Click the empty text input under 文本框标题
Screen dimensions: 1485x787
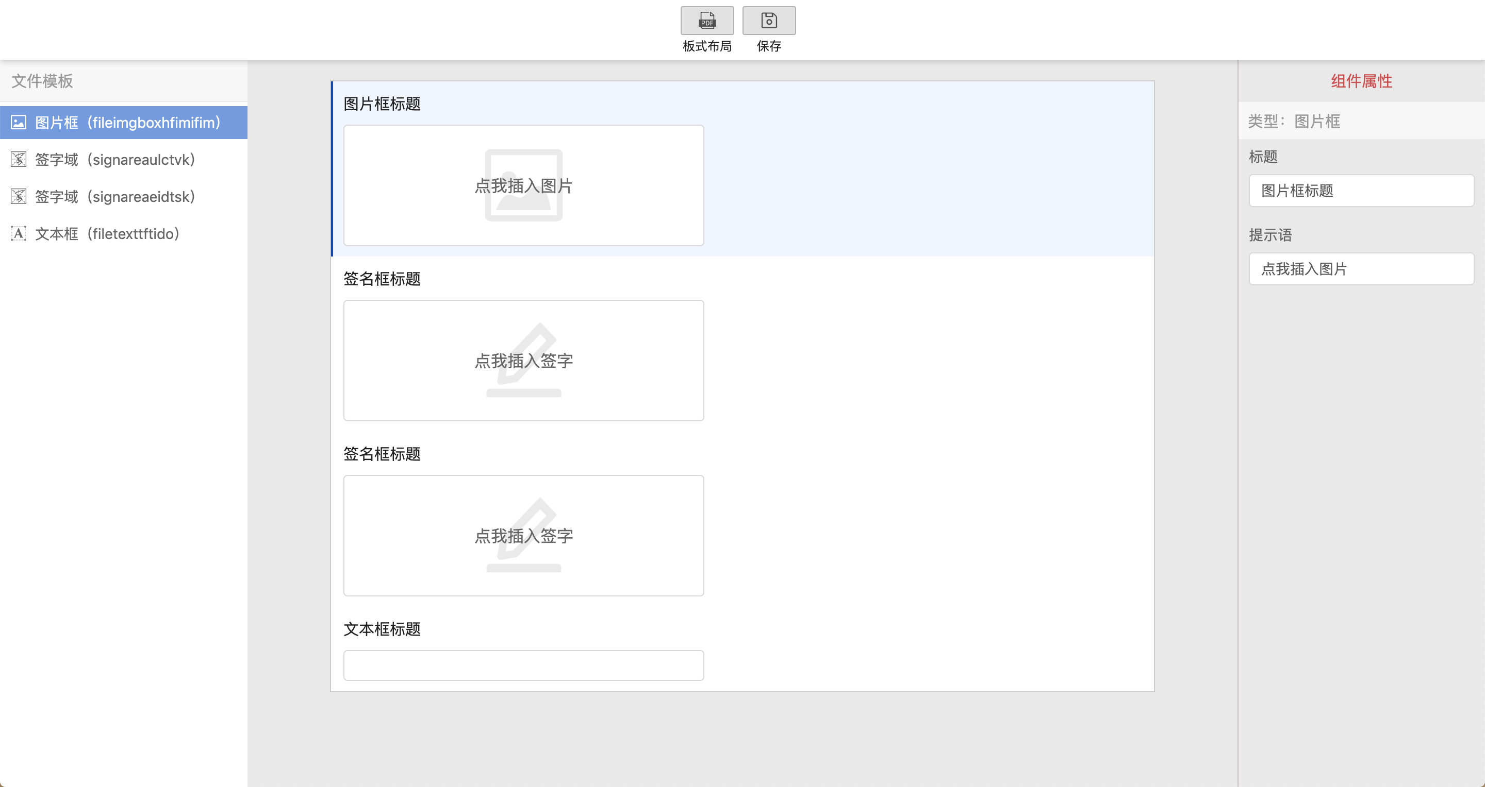(x=523, y=665)
